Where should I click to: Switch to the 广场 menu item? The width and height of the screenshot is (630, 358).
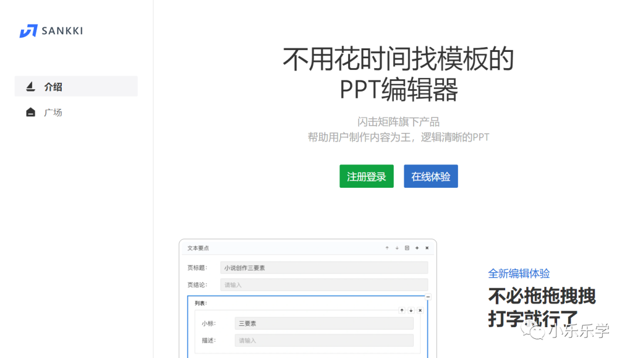click(54, 112)
